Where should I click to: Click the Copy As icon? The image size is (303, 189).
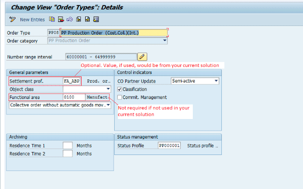(x=52, y=19)
